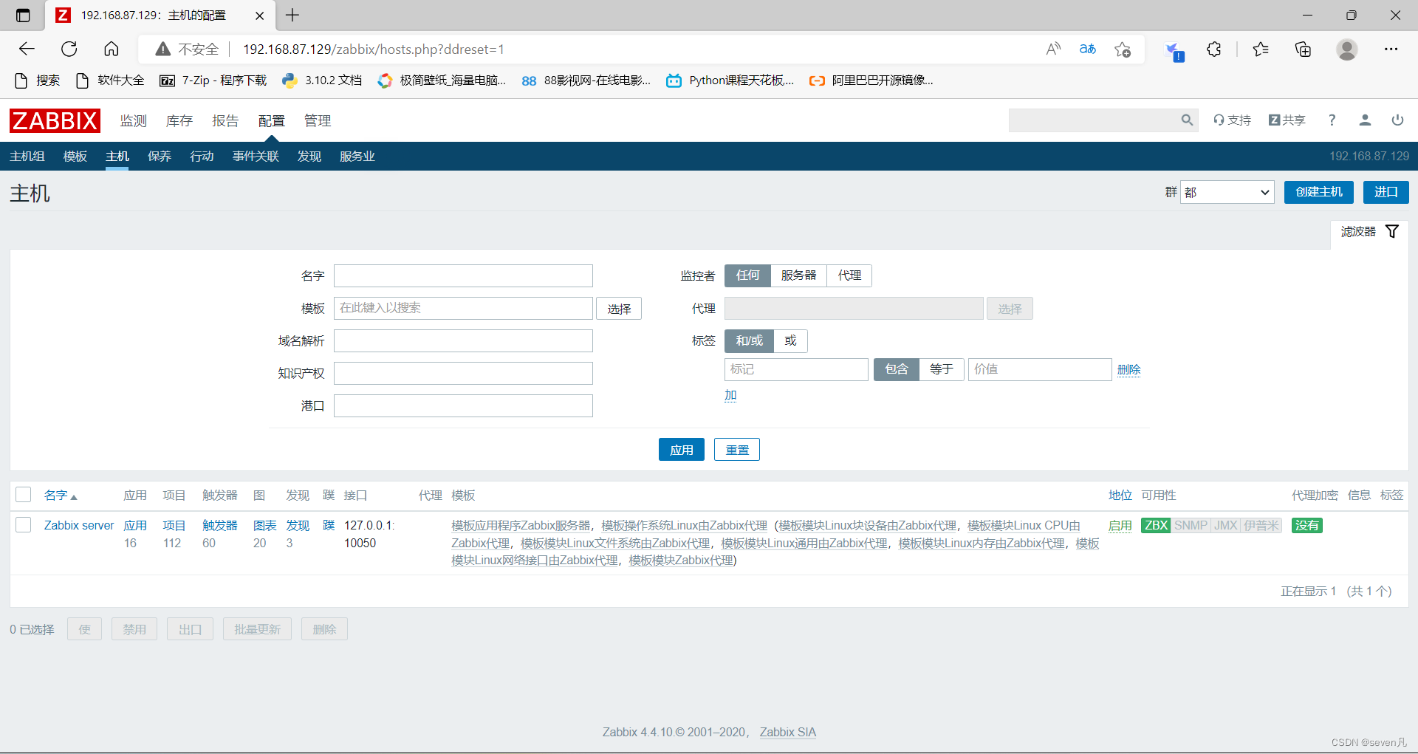Click 启用 status link

(x=1120, y=525)
